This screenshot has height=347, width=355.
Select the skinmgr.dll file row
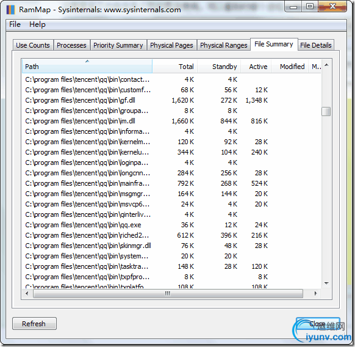(171, 246)
